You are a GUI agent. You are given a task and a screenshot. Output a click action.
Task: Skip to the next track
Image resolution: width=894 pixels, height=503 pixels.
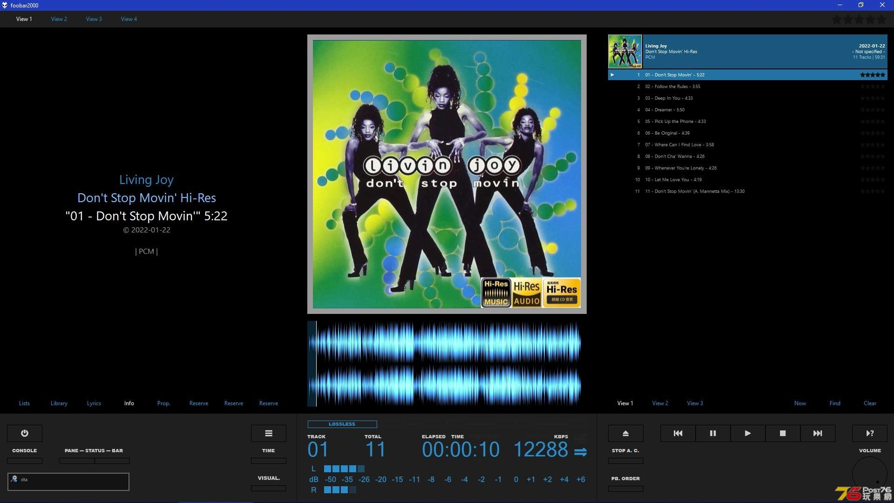[818, 433]
